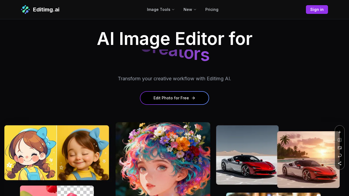Screen dimensions: 349x196
Task: Click Edit Photo for Free
Action: coord(174,98)
